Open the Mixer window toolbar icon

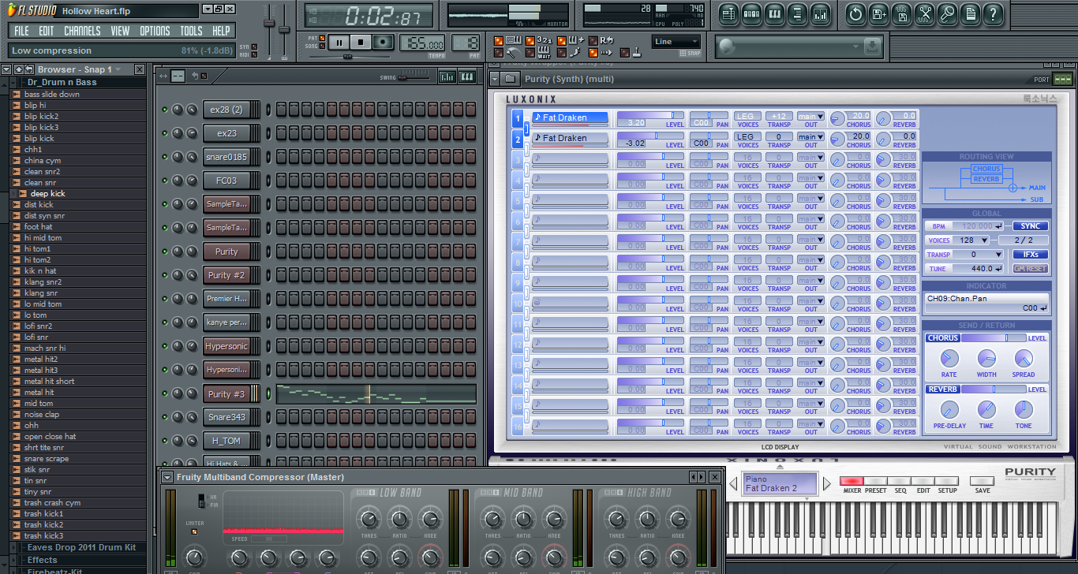pyautogui.click(x=821, y=13)
